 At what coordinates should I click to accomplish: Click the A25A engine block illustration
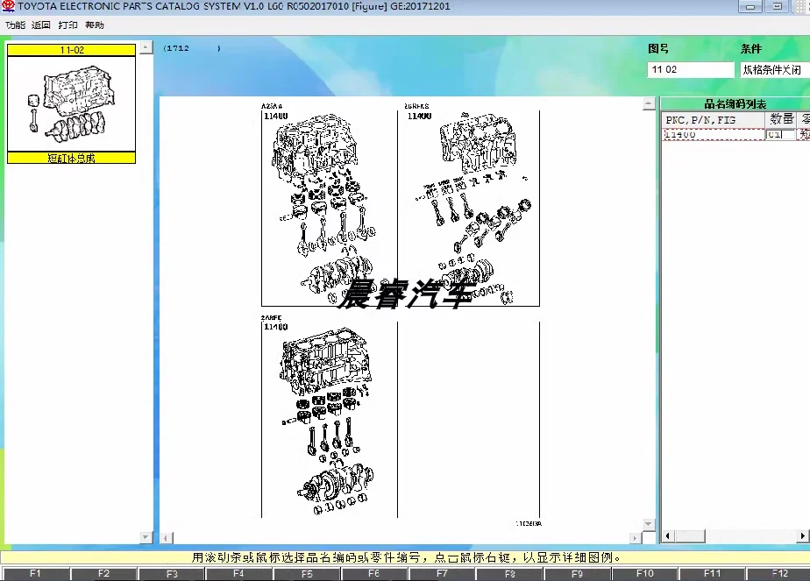[x=314, y=146]
